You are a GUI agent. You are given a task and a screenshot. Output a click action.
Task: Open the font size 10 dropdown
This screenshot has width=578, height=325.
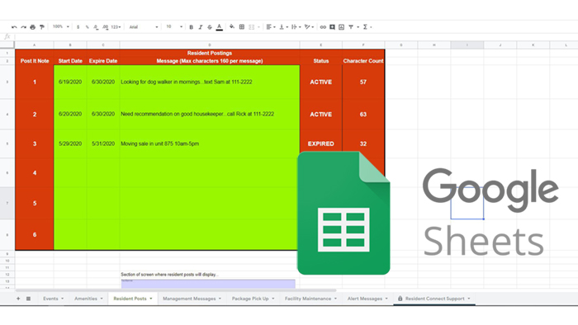click(x=174, y=27)
